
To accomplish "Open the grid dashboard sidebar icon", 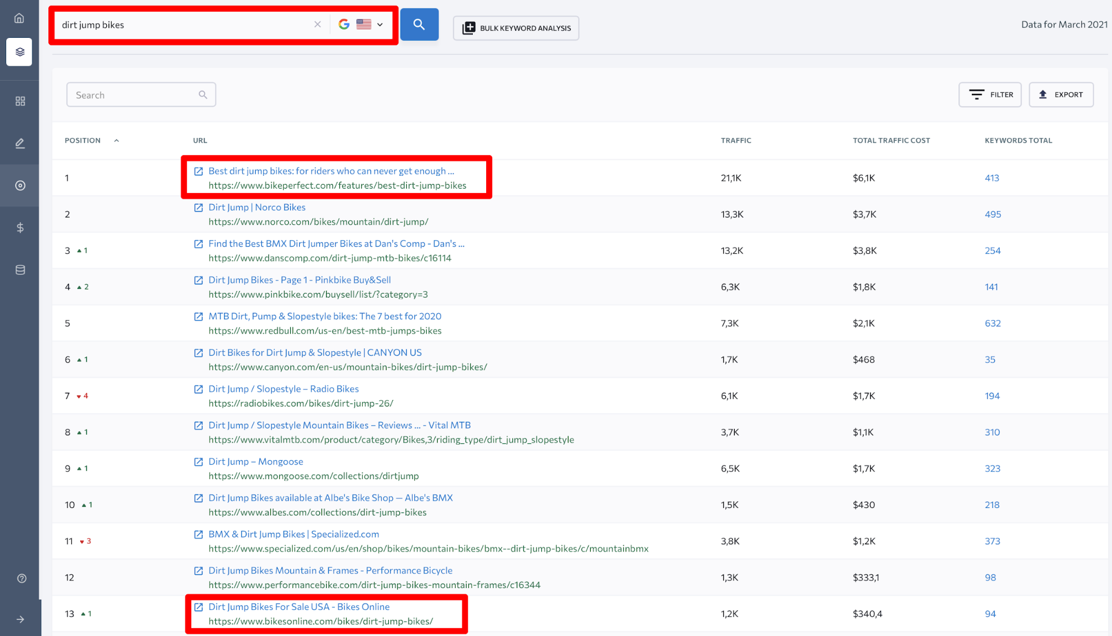I will 20,101.
